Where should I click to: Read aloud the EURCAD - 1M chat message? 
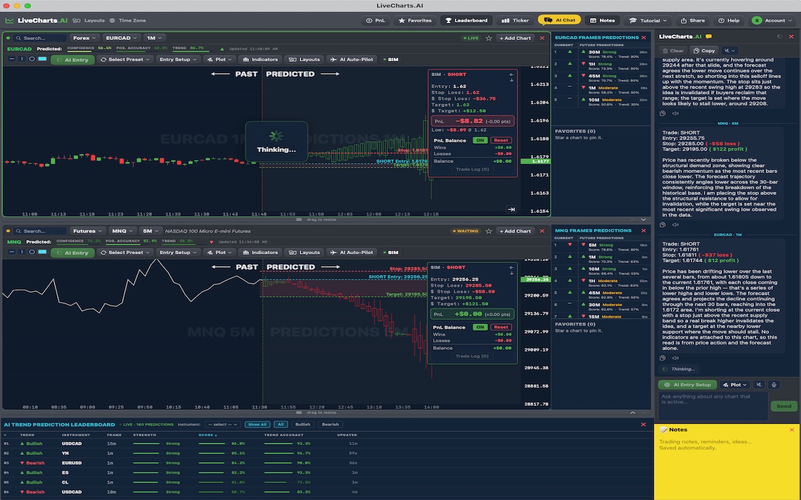pyautogui.click(x=675, y=358)
